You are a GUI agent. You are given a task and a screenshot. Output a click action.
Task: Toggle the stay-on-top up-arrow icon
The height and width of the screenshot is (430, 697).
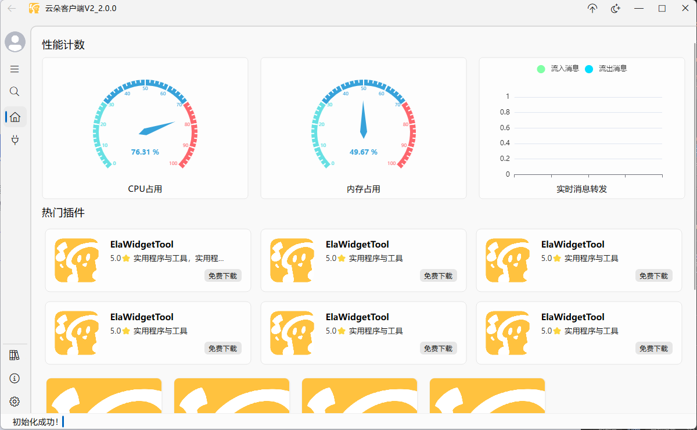click(x=592, y=9)
